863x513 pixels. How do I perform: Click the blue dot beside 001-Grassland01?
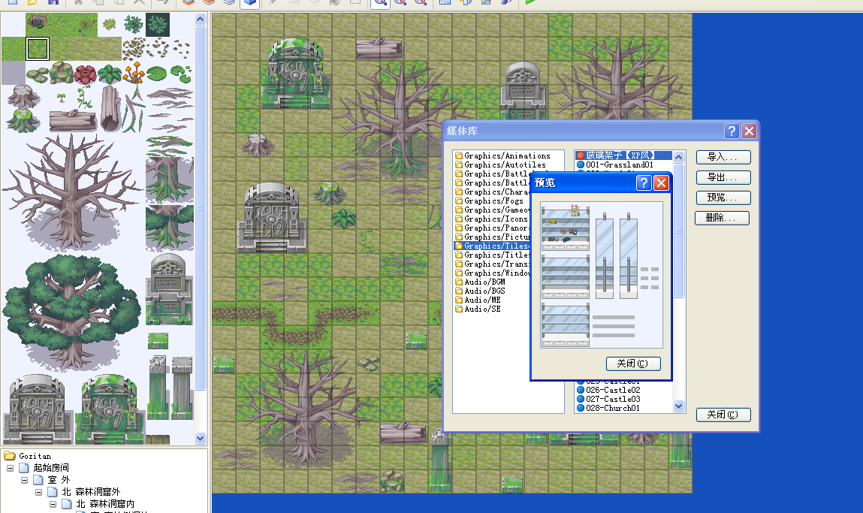point(580,164)
